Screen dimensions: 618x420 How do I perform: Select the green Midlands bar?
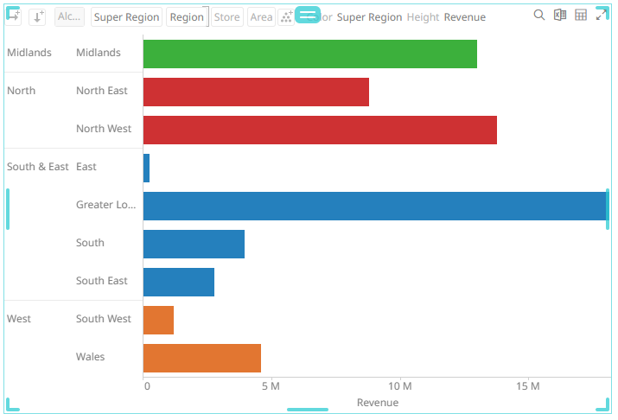pyautogui.click(x=310, y=54)
